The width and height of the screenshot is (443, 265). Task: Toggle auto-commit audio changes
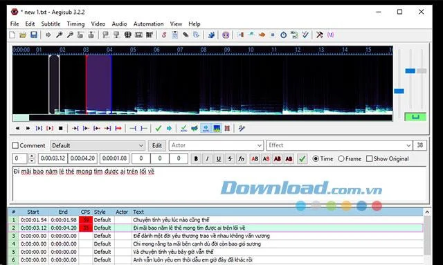click(x=183, y=128)
